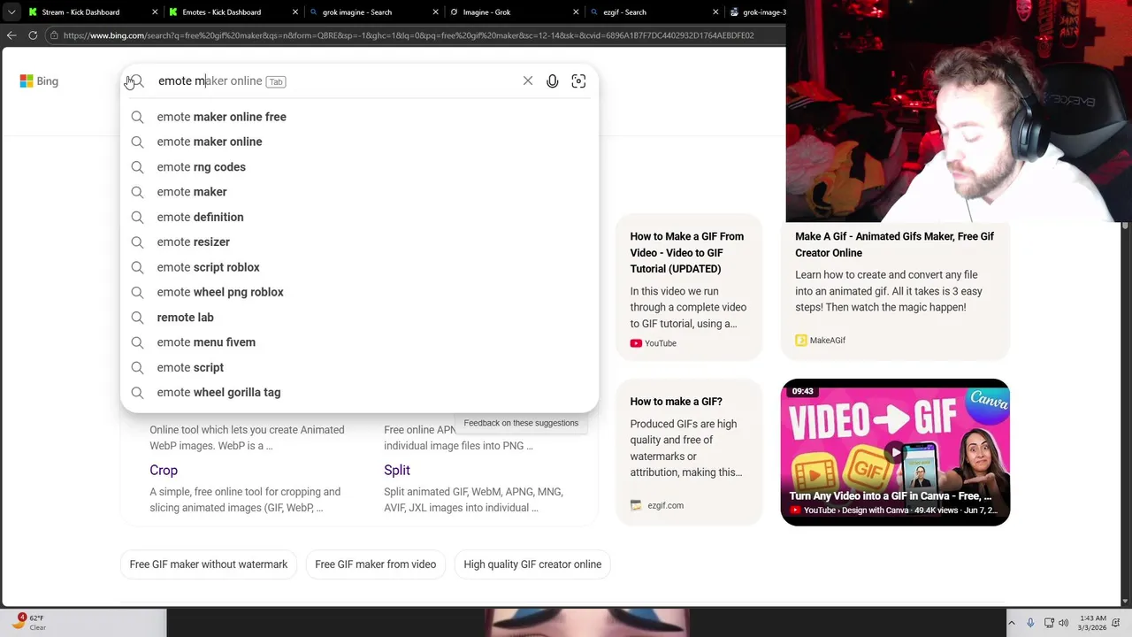Select suggestion 'emote maker online'
The height and width of the screenshot is (637, 1132).
[x=359, y=142]
